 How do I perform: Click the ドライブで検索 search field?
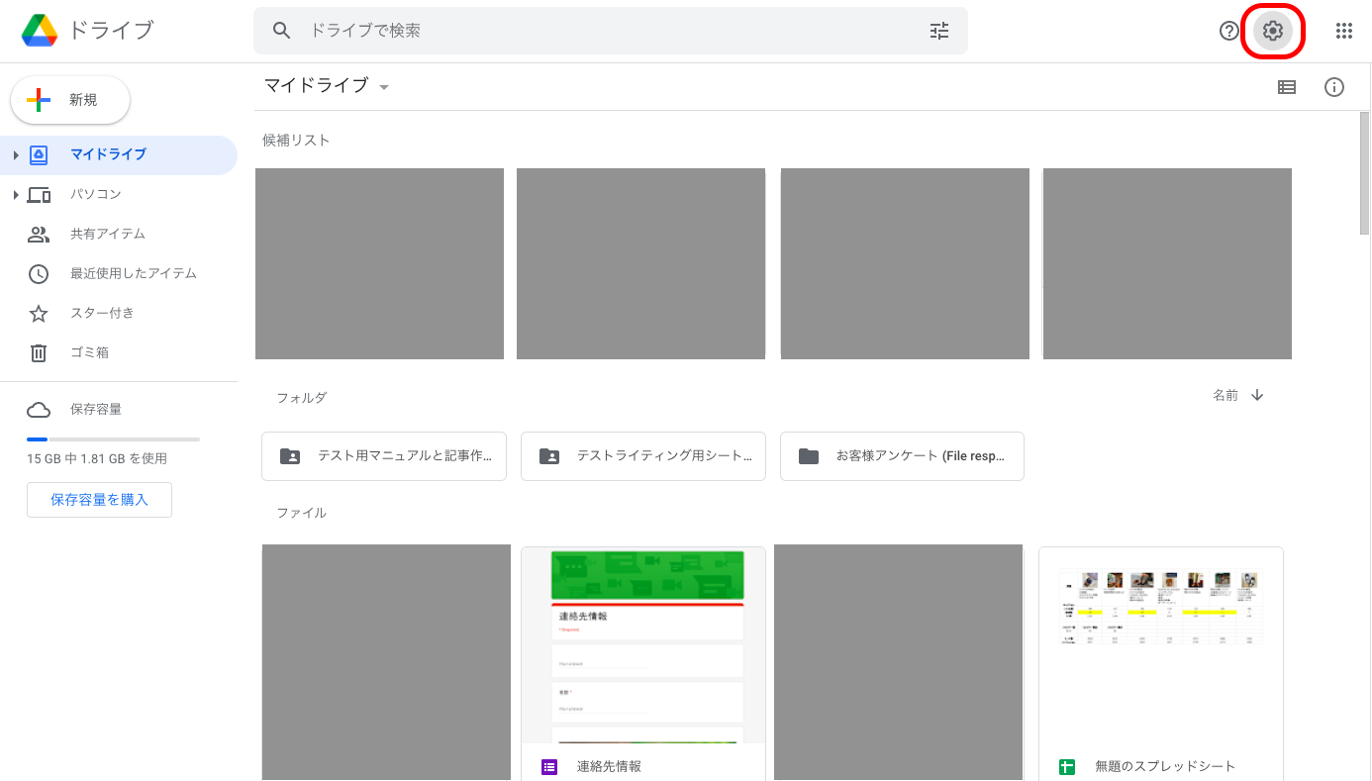click(x=611, y=31)
